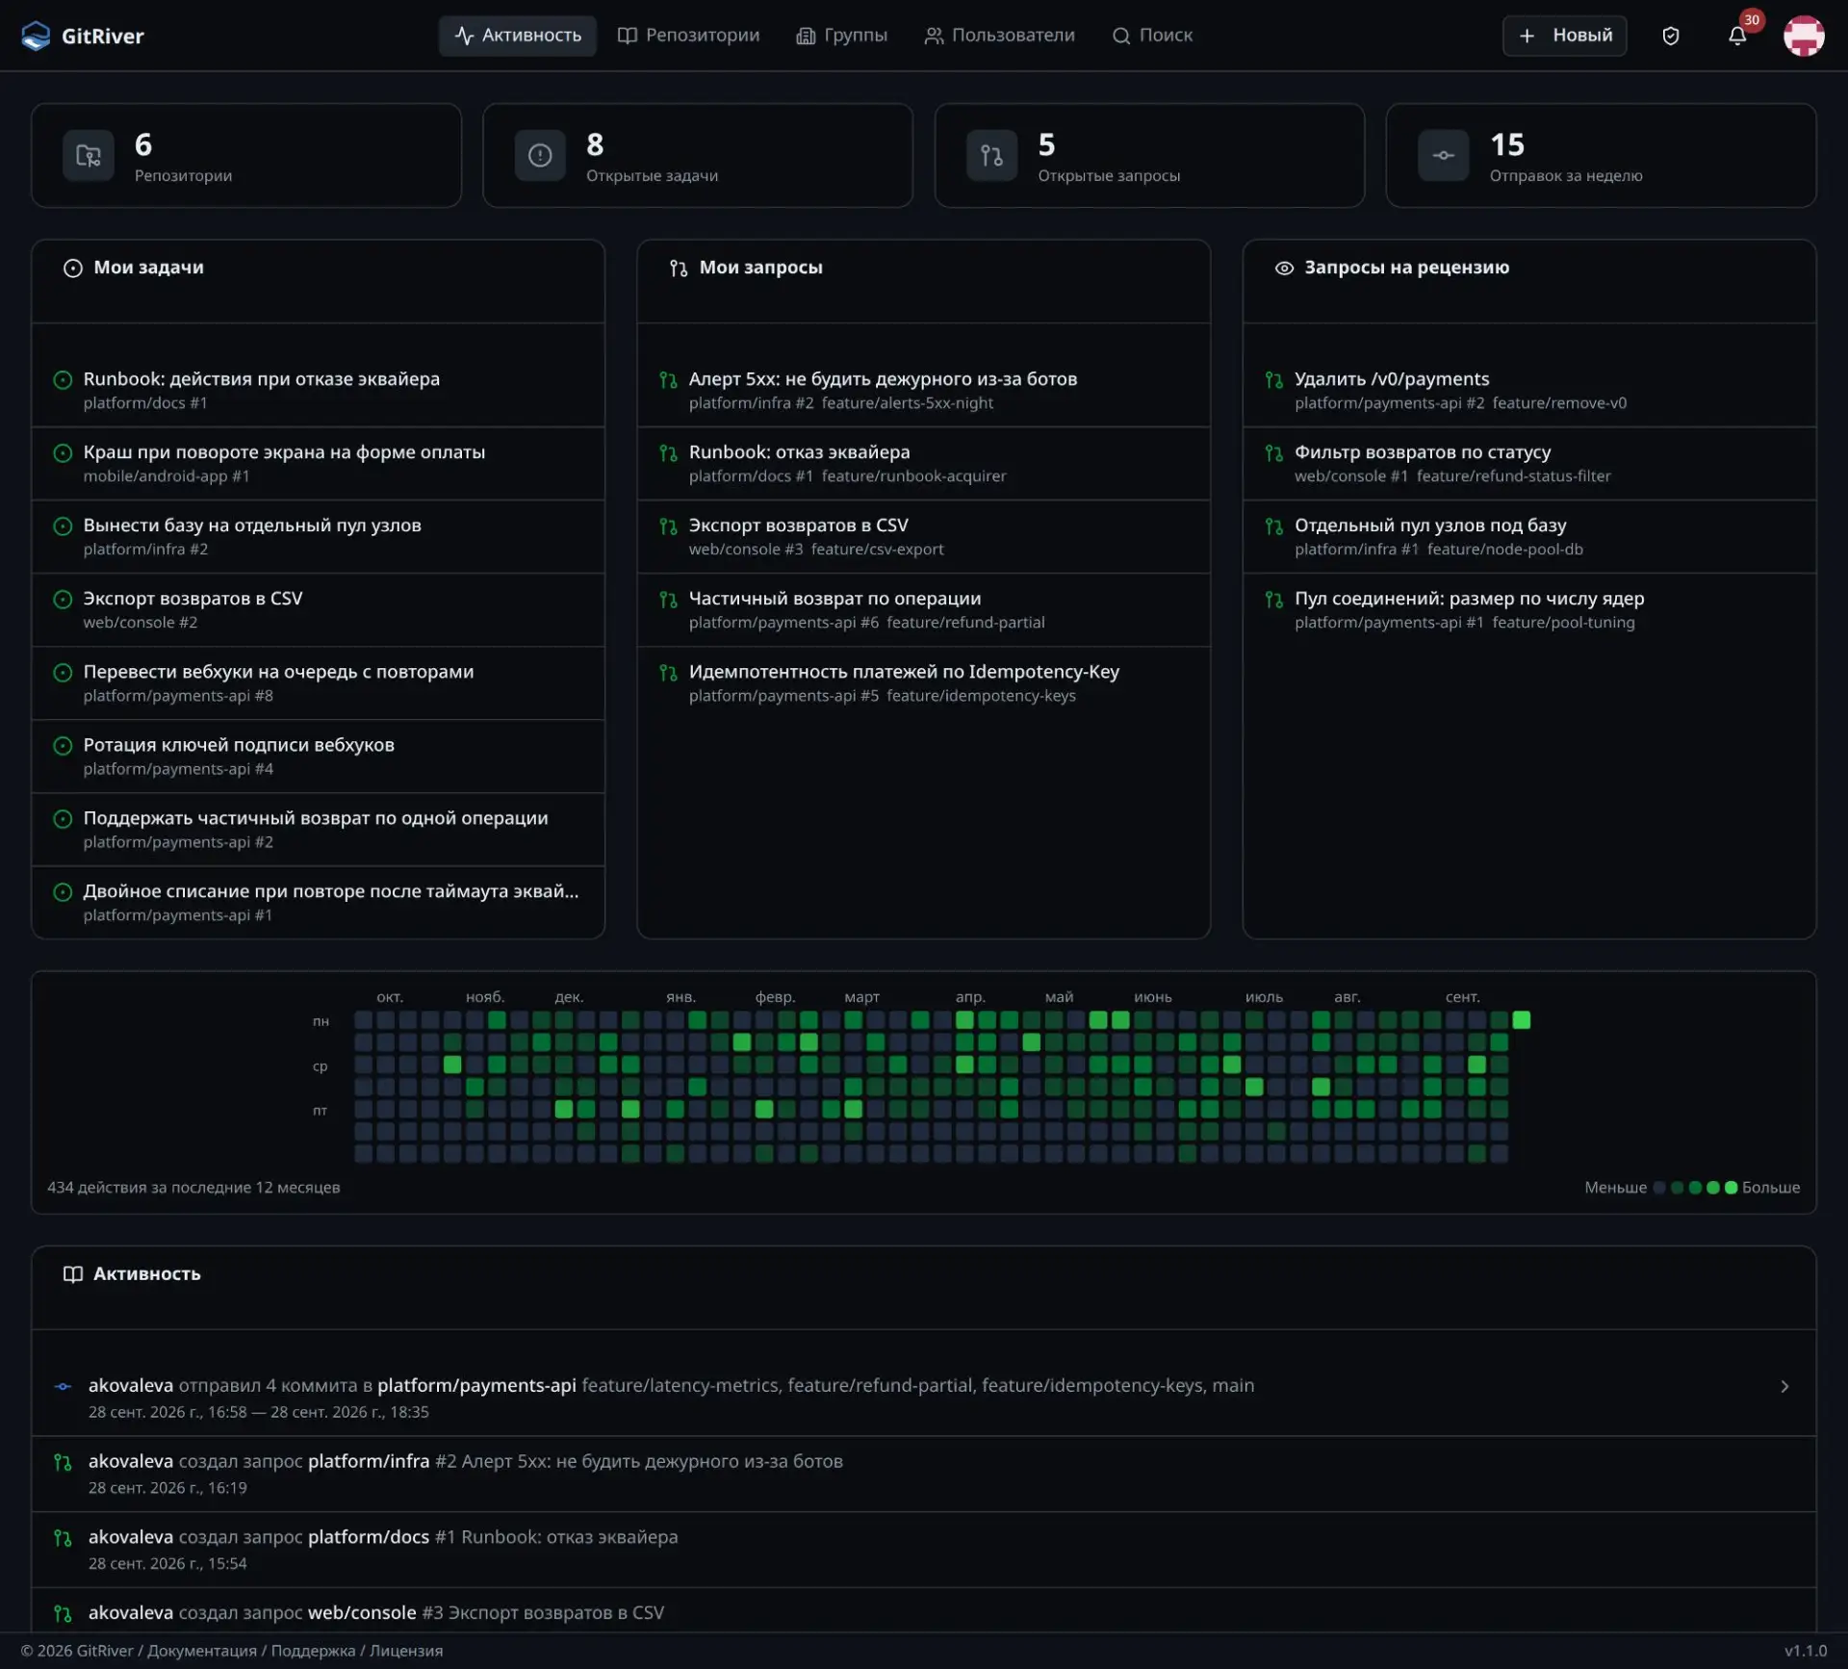Image resolution: width=1848 pixels, height=1669 pixels.
Task: Click the v1.1.0 version label
Action: coord(1805,1651)
